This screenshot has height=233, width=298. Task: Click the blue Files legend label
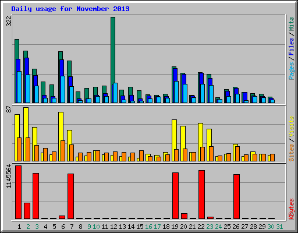point(292,47)
